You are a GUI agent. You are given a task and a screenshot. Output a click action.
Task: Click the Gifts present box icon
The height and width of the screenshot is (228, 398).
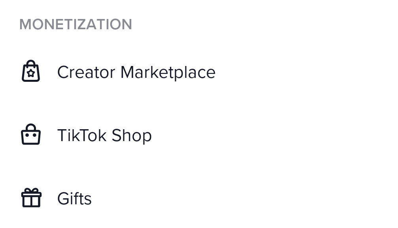[31, 198]
